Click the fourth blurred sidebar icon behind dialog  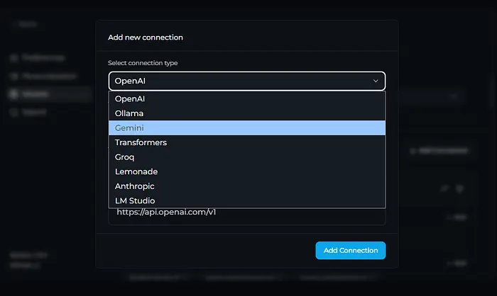tap(14, 112)
